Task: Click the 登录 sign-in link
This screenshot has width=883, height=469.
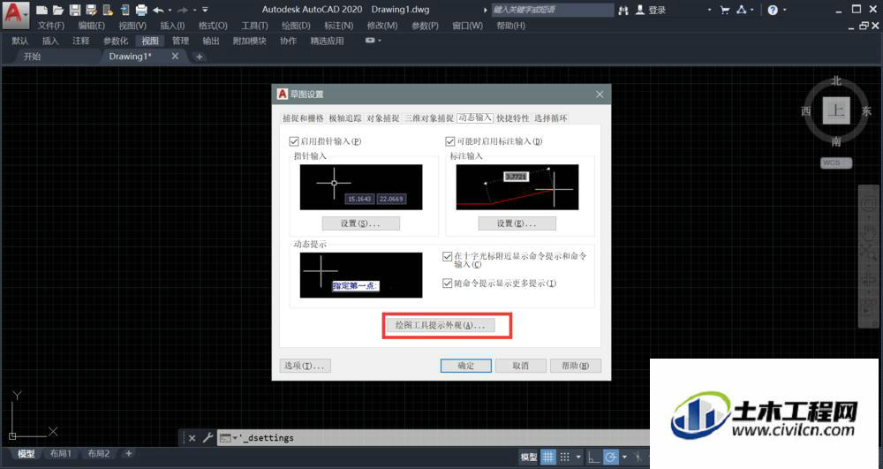Action: 657,10
